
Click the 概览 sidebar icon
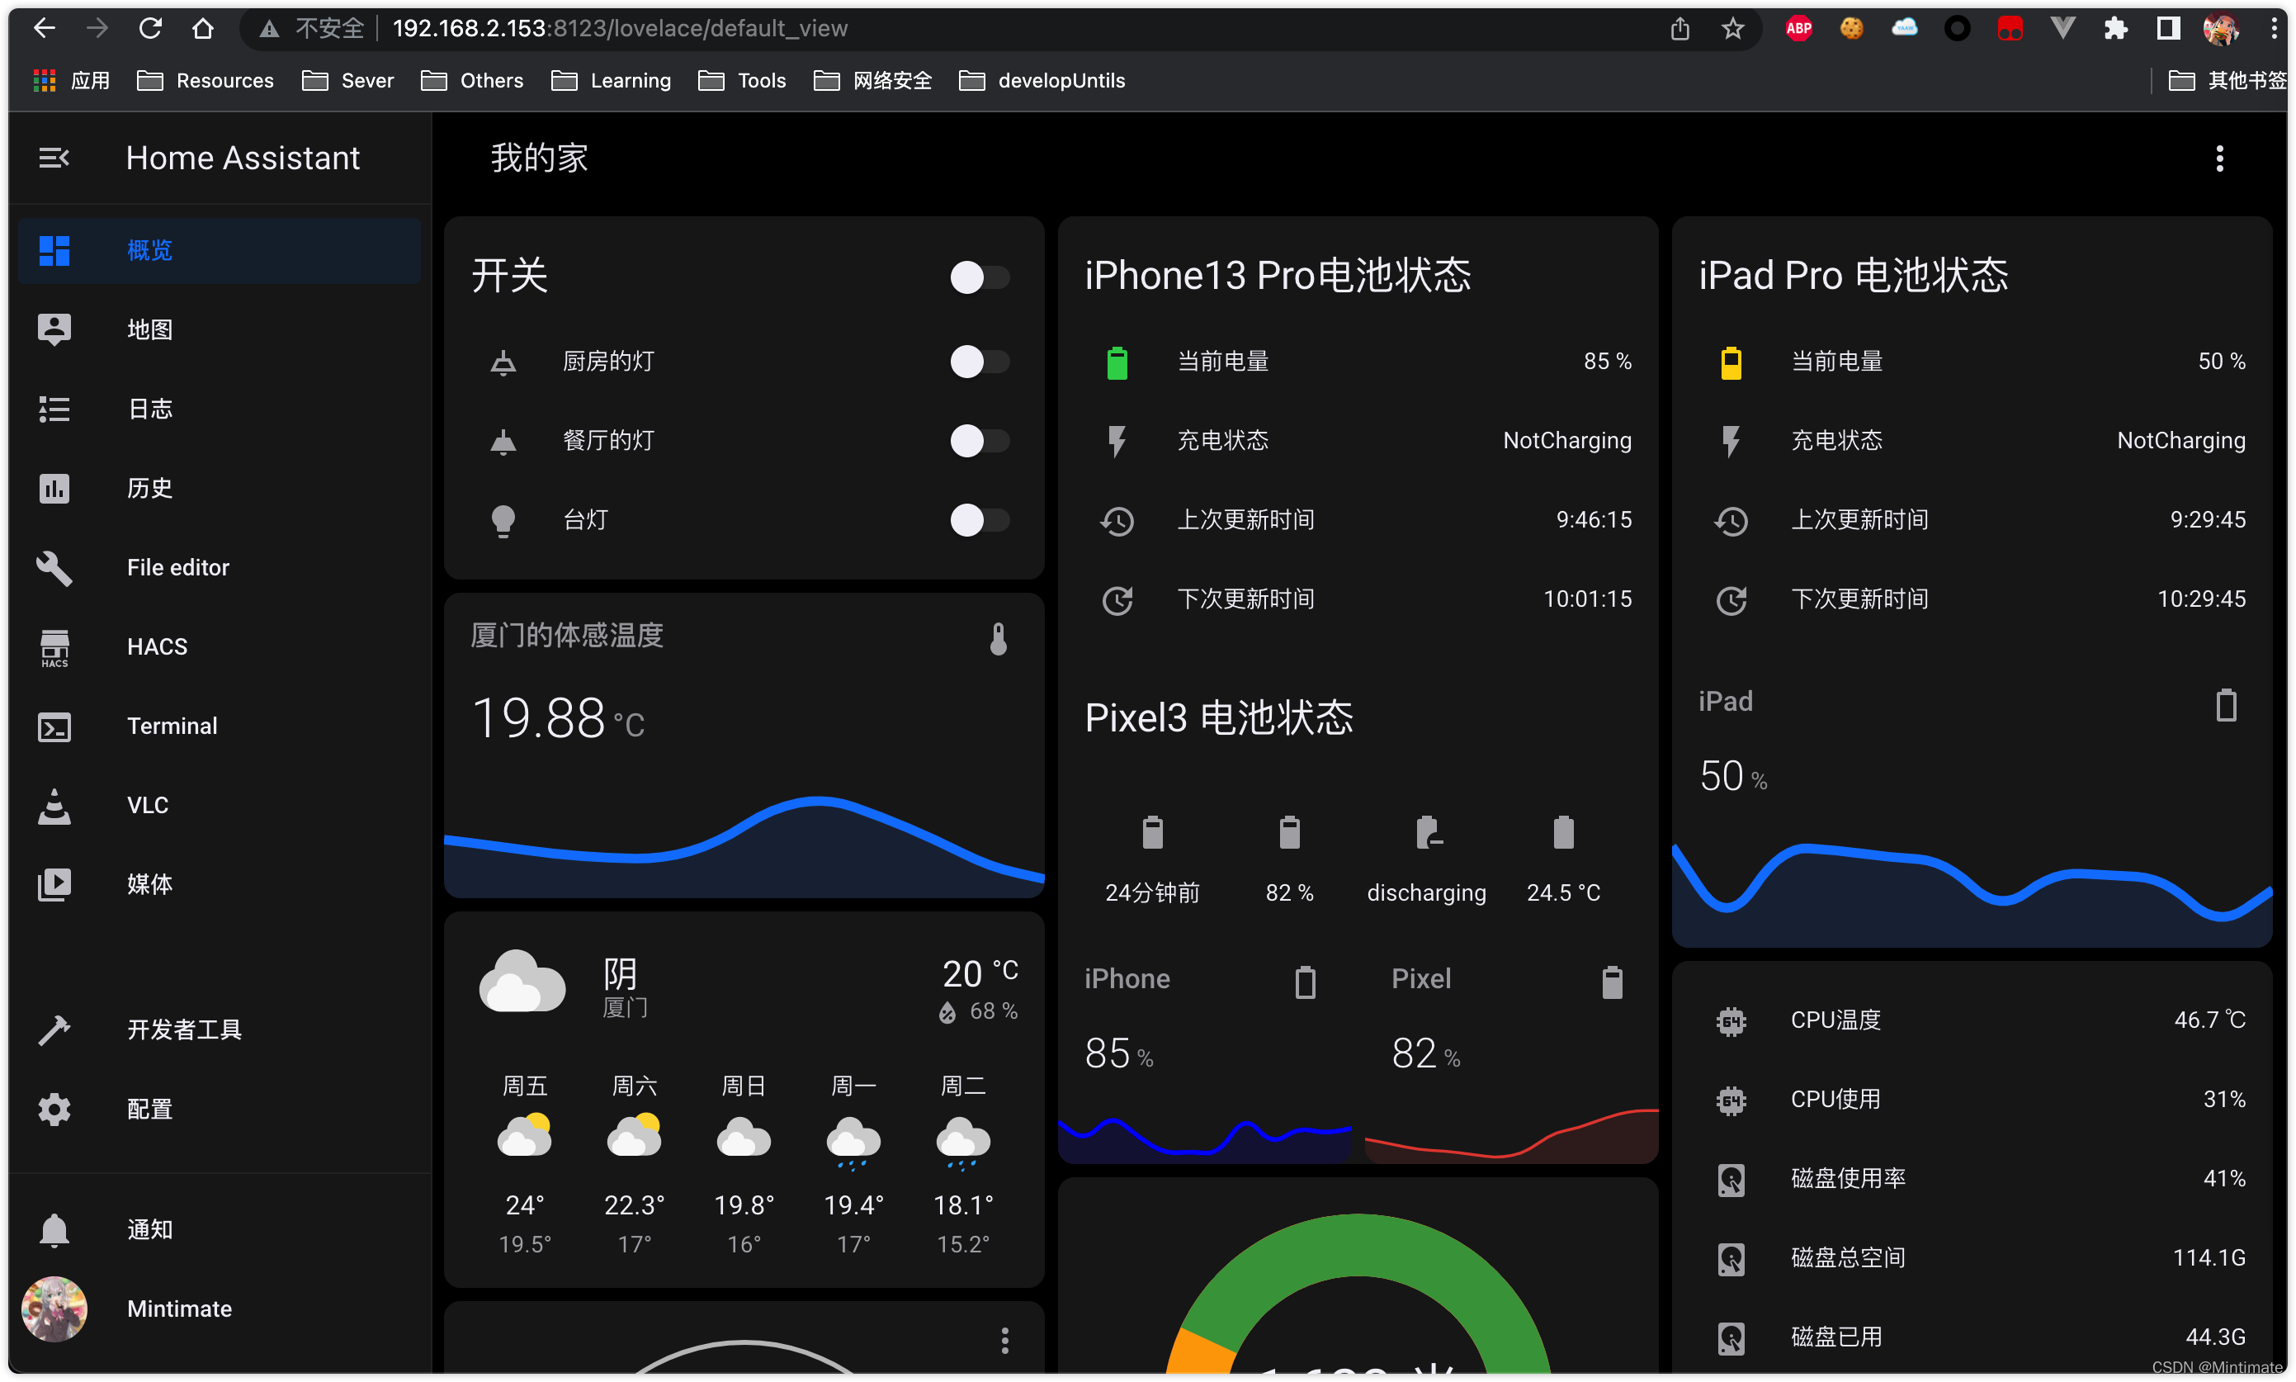pyautogui.click(x=54, y=249)
